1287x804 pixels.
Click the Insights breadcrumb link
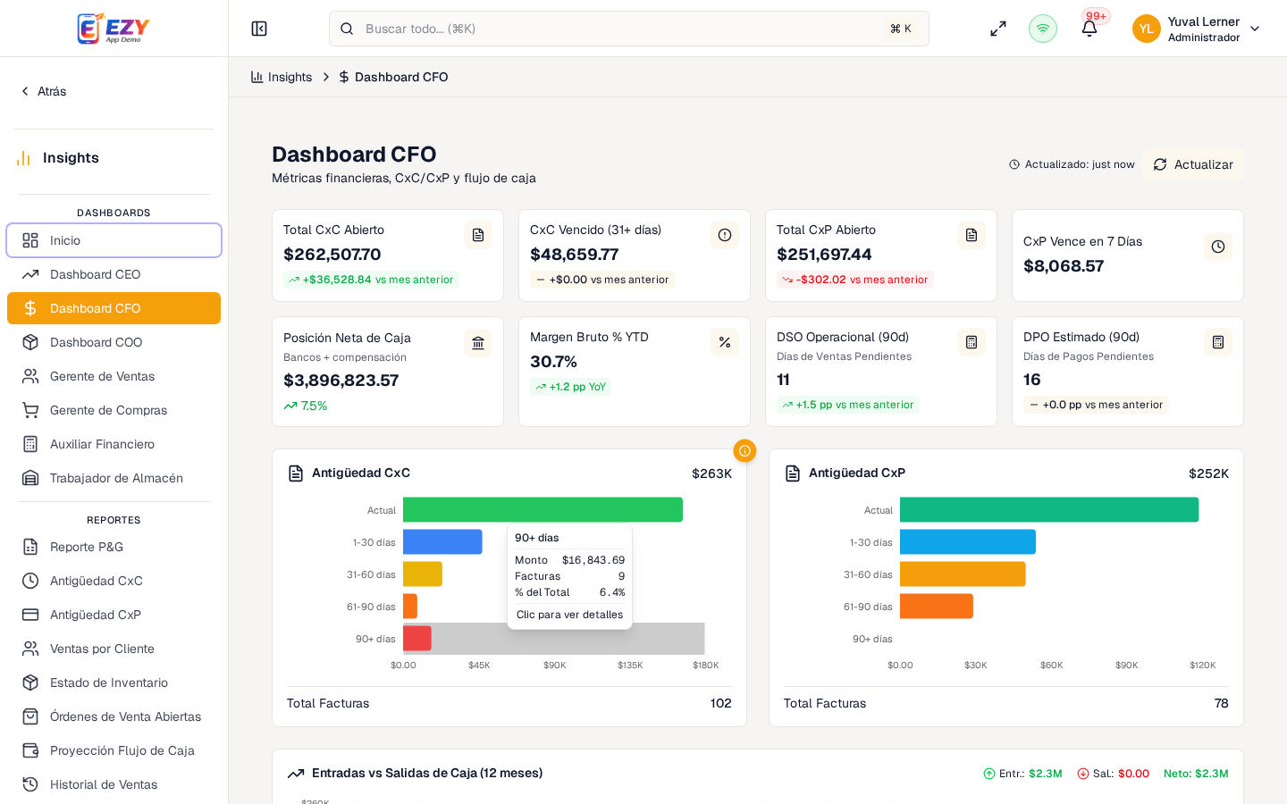(x=282, y=77)
